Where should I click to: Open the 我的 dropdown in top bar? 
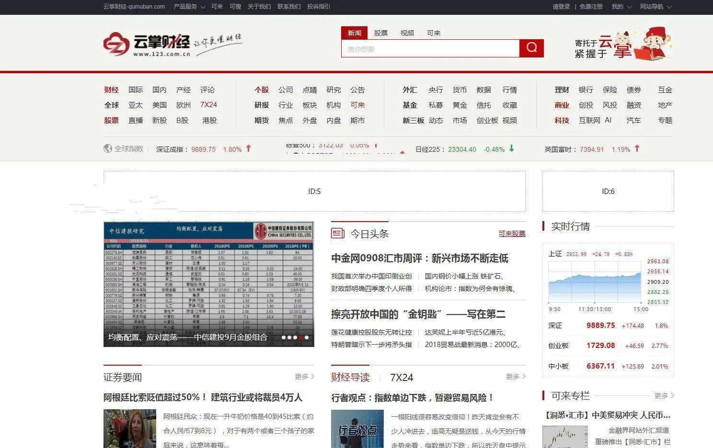(x=621, y=7)
